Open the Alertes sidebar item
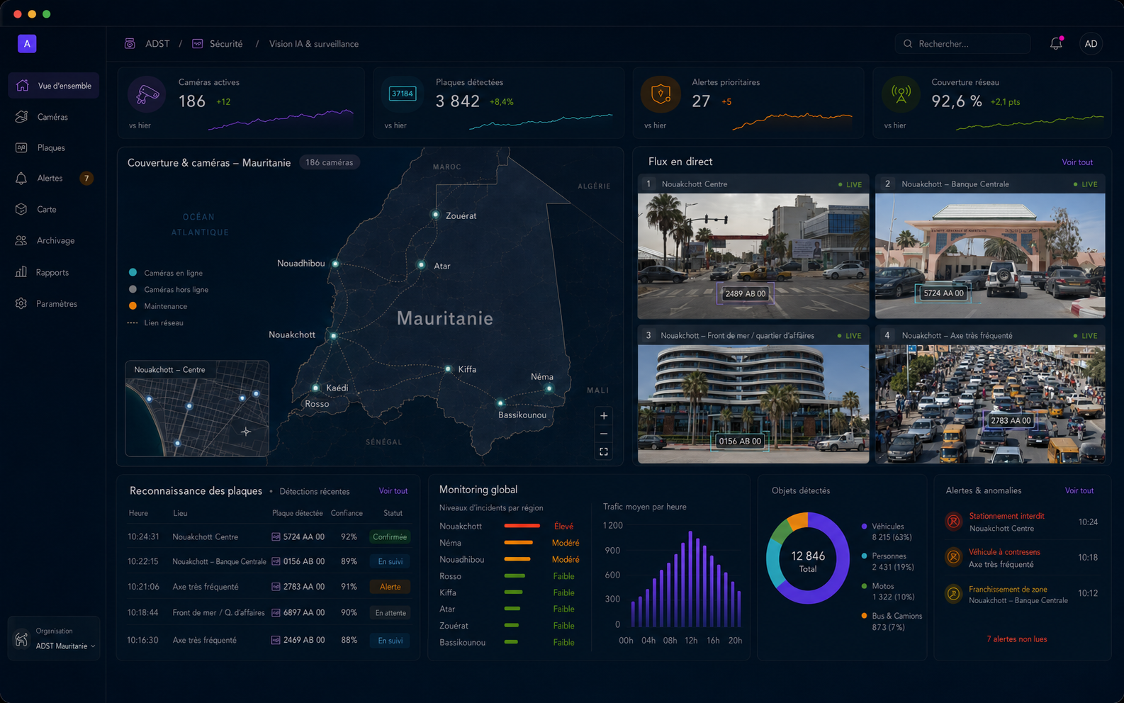The height and width of the screenshot is (703, 1124). (x=53, y=178)
